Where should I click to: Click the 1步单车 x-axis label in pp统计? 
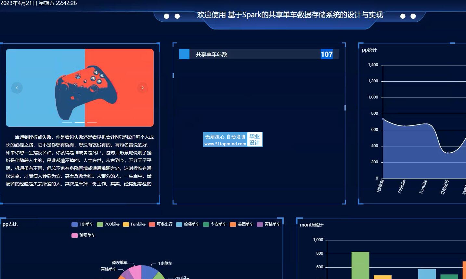pyautogui.click(x=380, y=186)
